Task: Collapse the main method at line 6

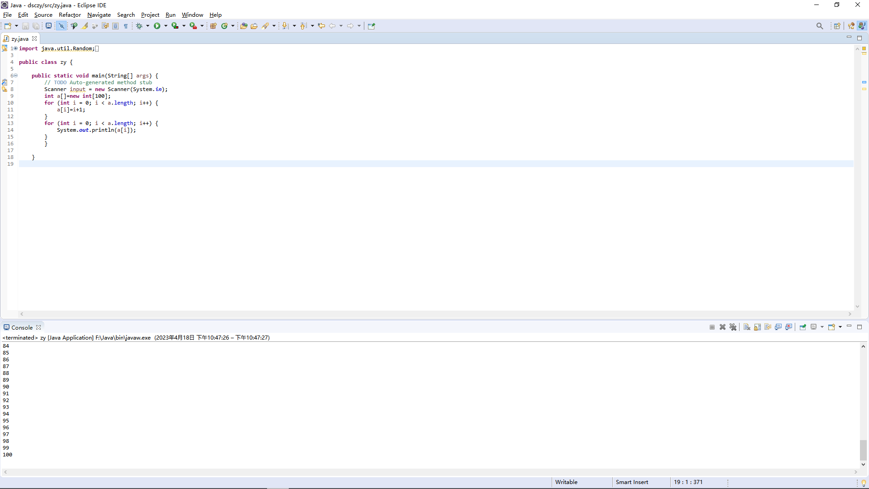Action: (15, 76)
